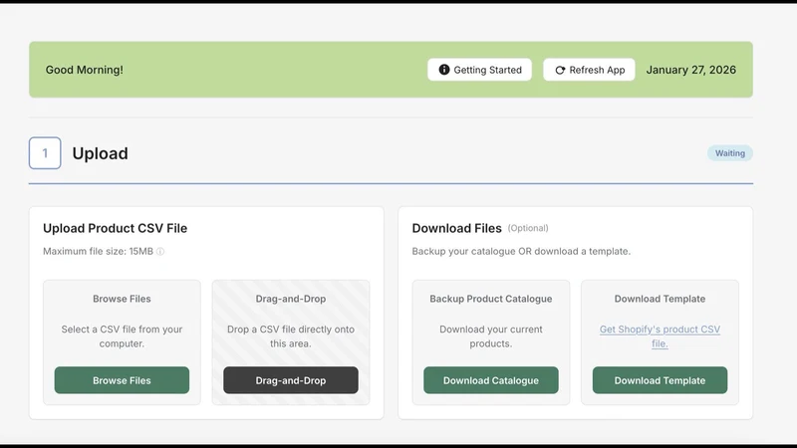797x448 pixels.
Task: Click the green Browse Files button
Action: [x=122, y=380]
